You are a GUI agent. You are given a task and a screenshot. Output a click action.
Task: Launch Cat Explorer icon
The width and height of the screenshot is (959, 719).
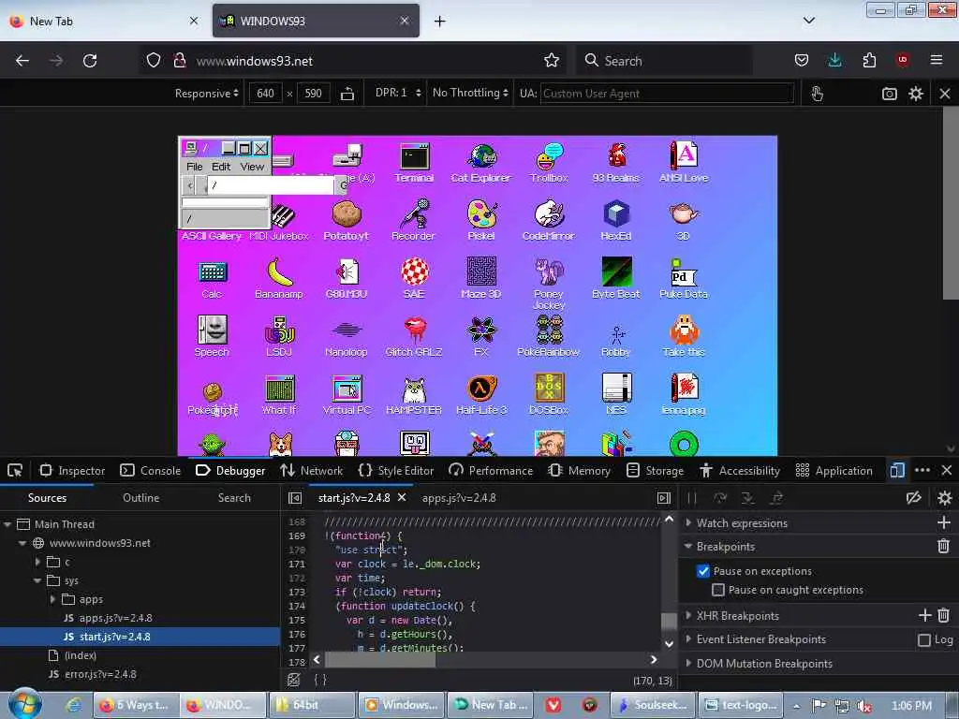(480, 163)
